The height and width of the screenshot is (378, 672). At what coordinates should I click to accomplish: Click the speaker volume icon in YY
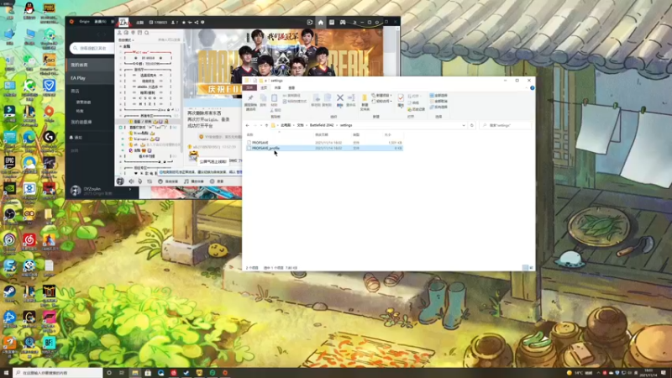(x=131, y=181)
